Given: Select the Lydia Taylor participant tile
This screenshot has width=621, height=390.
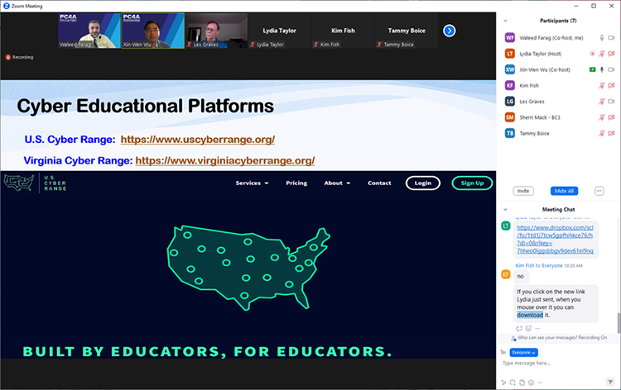Looking at the screenshot, I should point(279,31).
